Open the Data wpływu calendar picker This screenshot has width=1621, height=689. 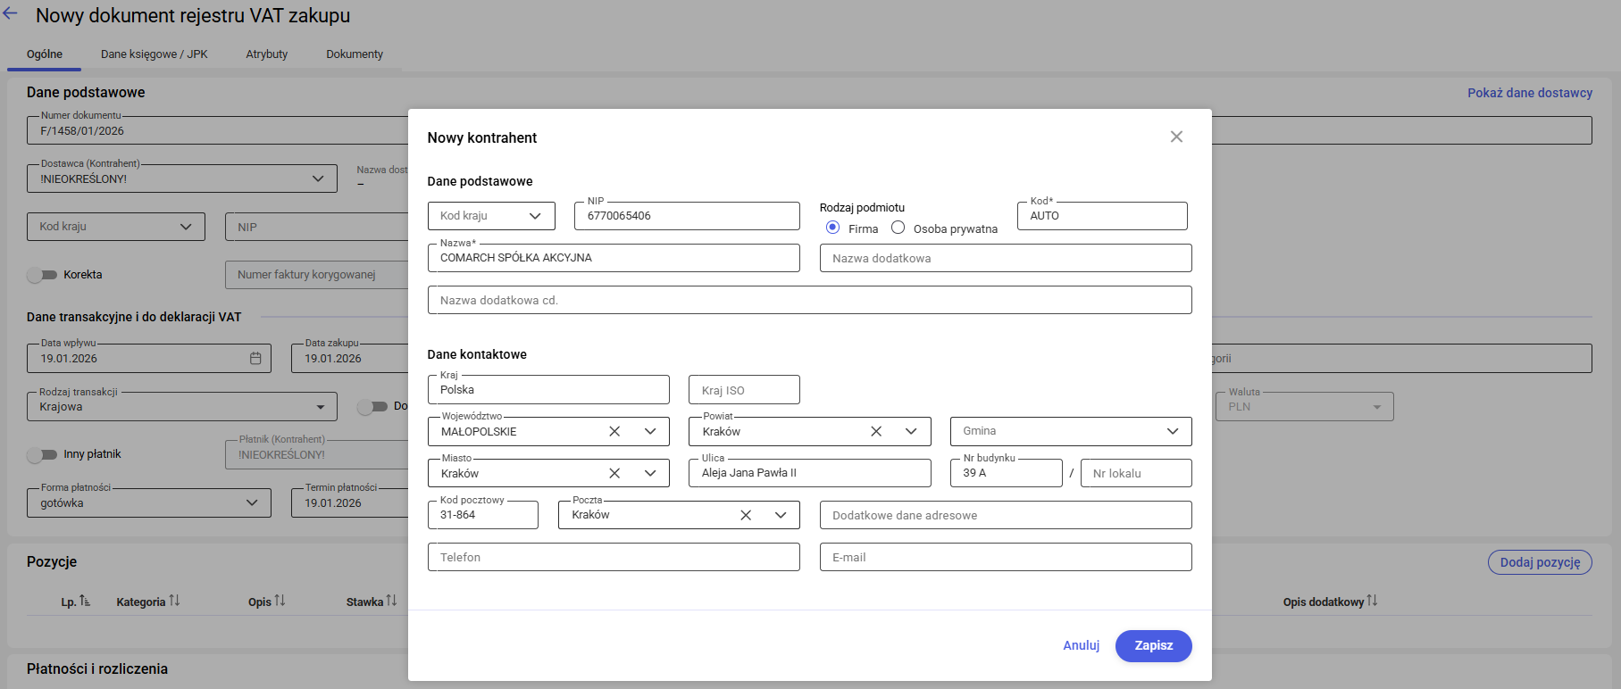click(x=255, y=358)
